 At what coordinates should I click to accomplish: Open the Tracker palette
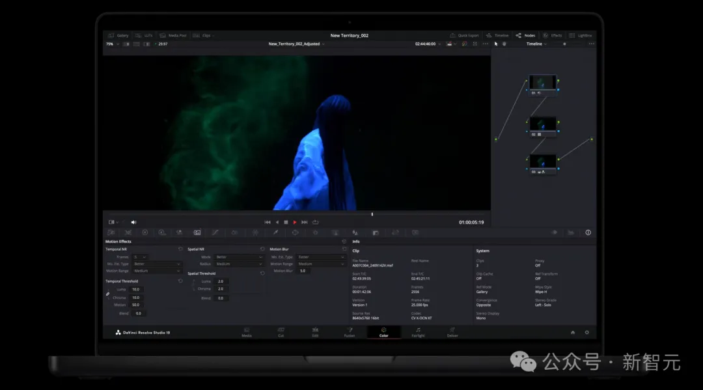pyautogui.click(x=315, y=232)
